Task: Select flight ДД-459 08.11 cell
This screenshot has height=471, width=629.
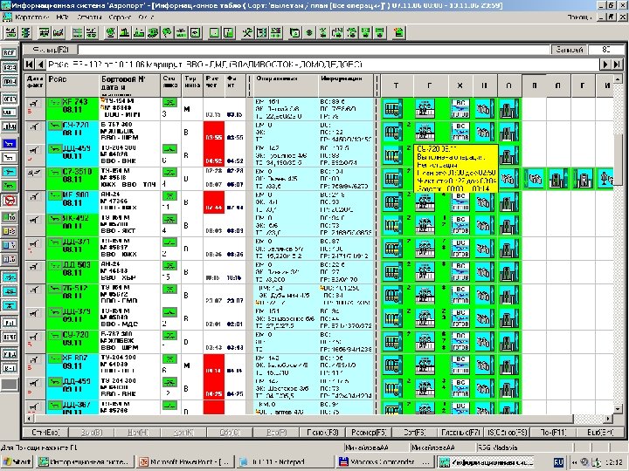Action: tap(73, 155)
